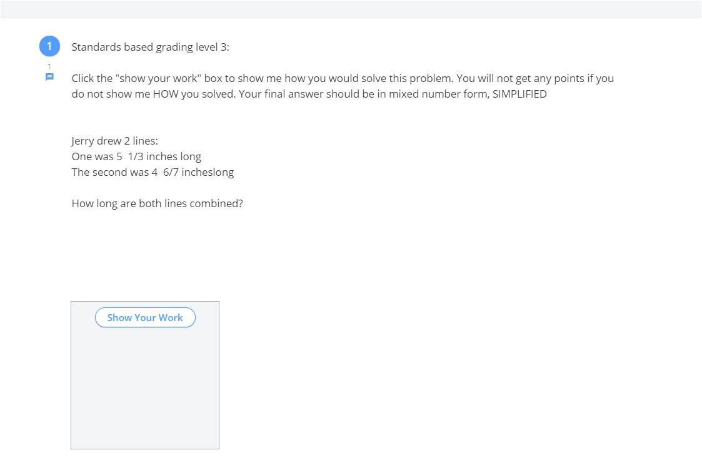Click the empty gray work area box
This screenshot has height=460, width=702.
145,388
